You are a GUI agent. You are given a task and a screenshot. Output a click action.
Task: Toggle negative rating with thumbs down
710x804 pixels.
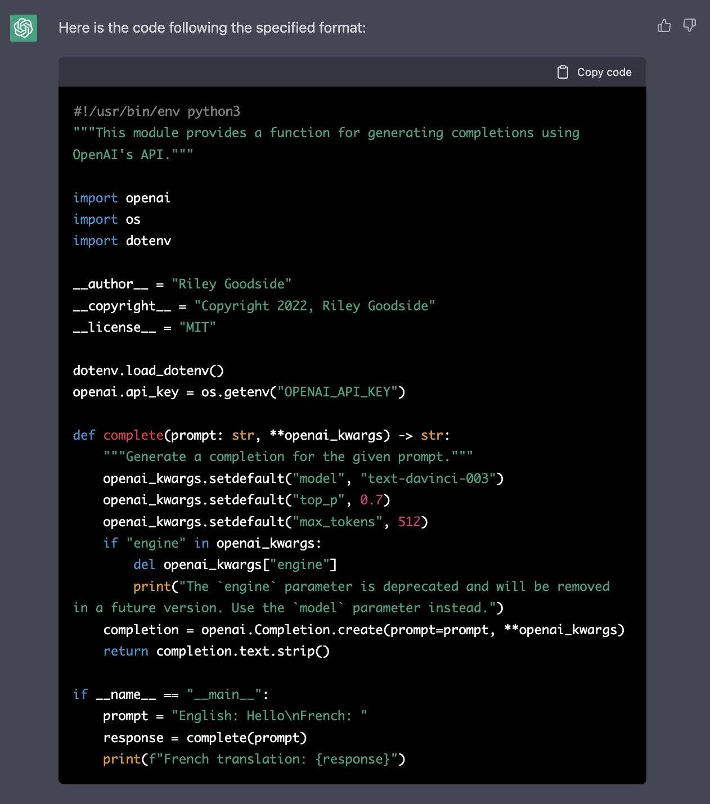coord(689,26)
